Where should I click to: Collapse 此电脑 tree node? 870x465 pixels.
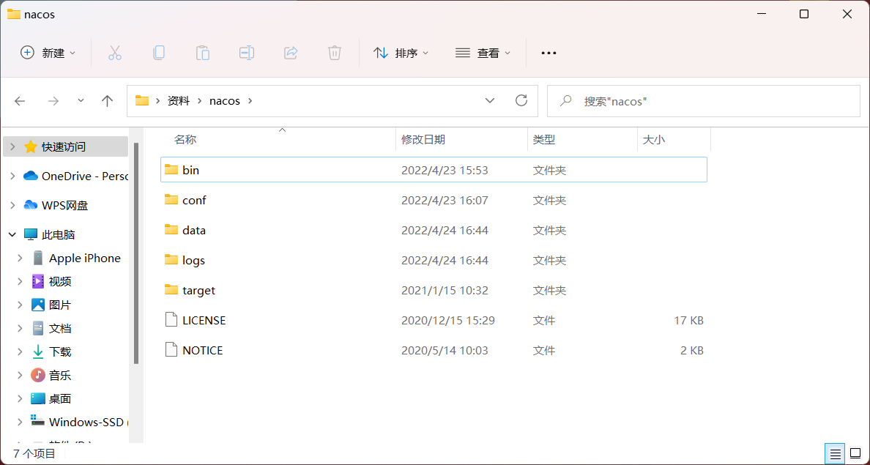click(12, 235)
